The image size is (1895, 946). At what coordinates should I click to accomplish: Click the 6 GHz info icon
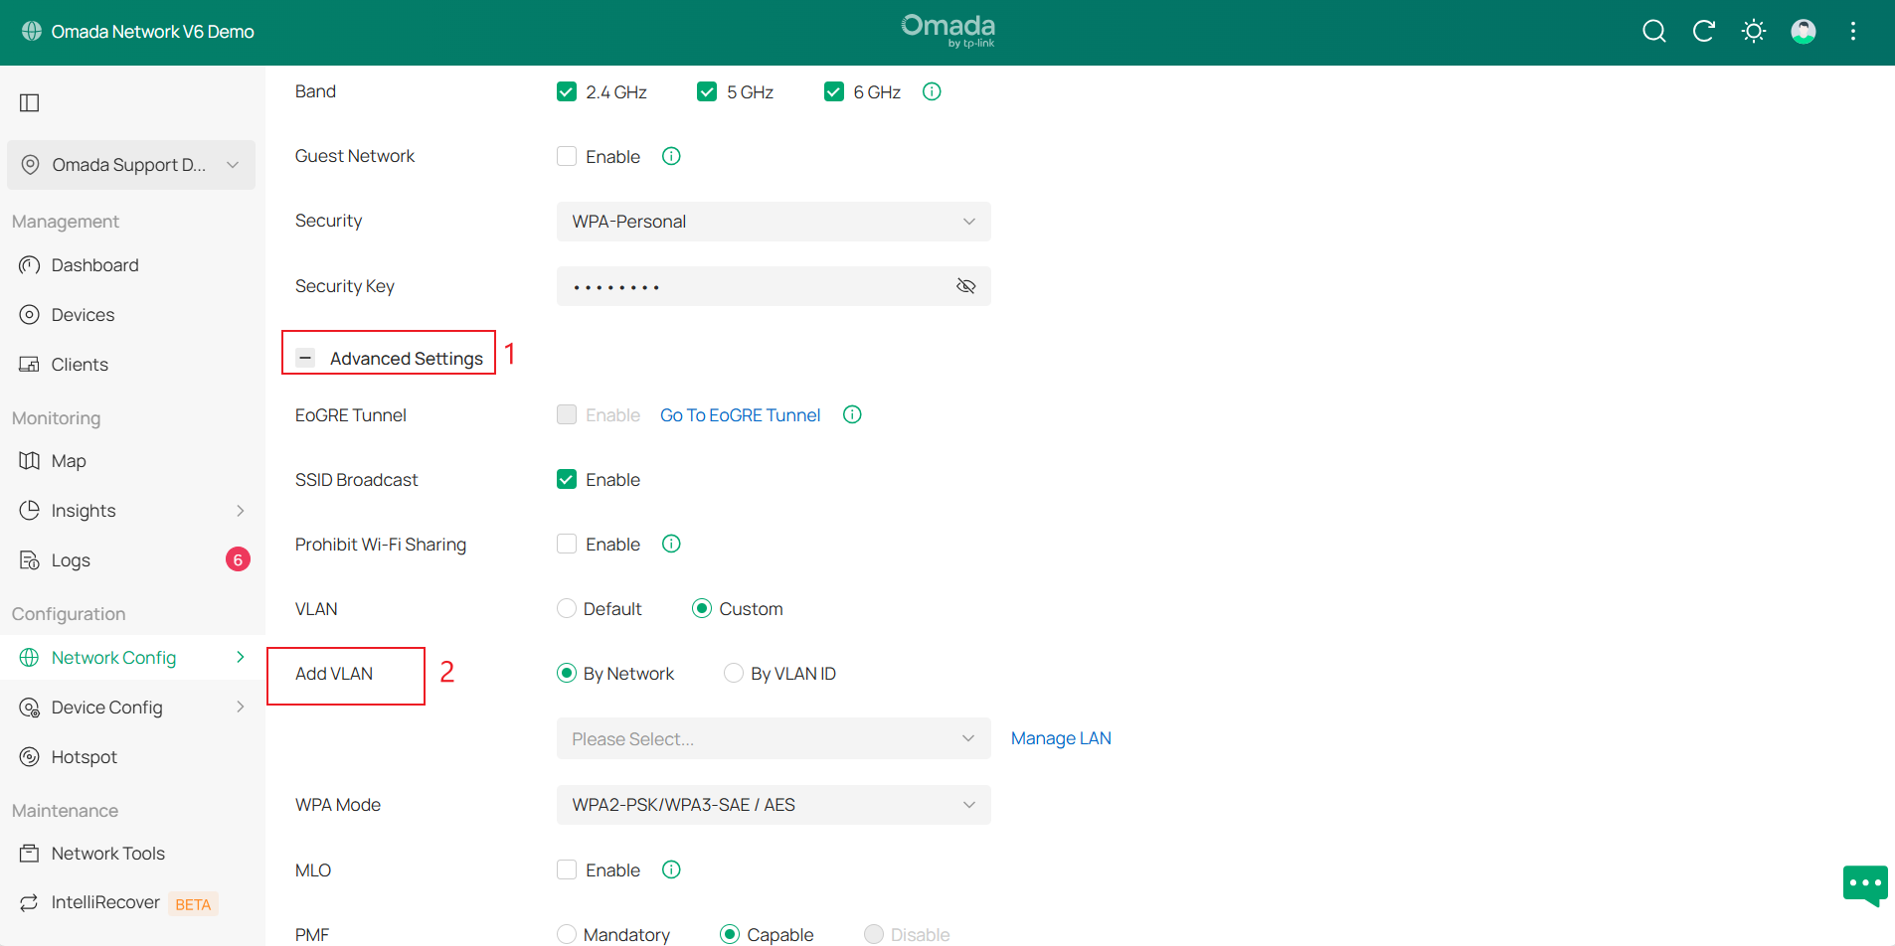tap(931, 90)
